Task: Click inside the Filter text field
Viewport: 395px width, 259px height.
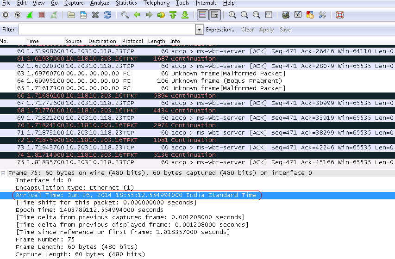Action: click(x=107, y=30)
